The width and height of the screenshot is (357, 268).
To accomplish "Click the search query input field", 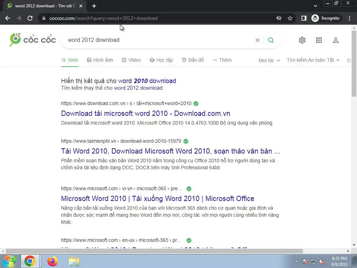I will (x=159, y=40).
